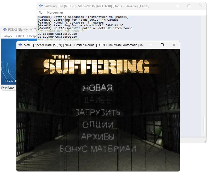
Task: Select АРХИВЫ in the game menu
Action: click(x=98, y=136)
